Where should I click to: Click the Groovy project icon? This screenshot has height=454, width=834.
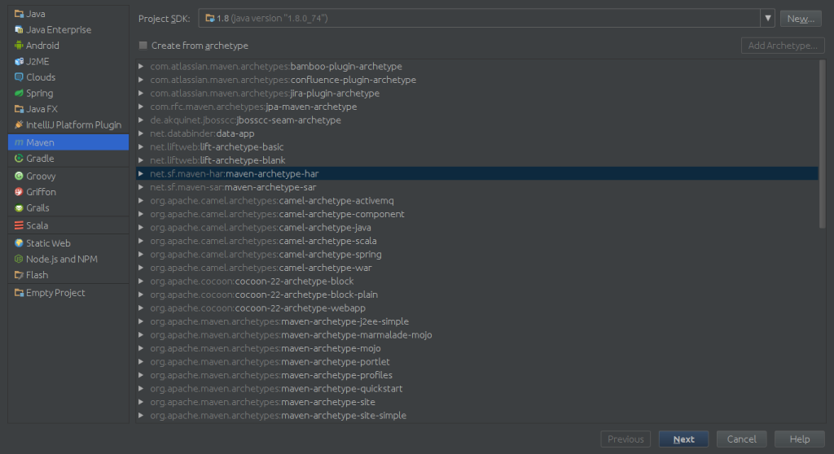click(x=19, y=176)
